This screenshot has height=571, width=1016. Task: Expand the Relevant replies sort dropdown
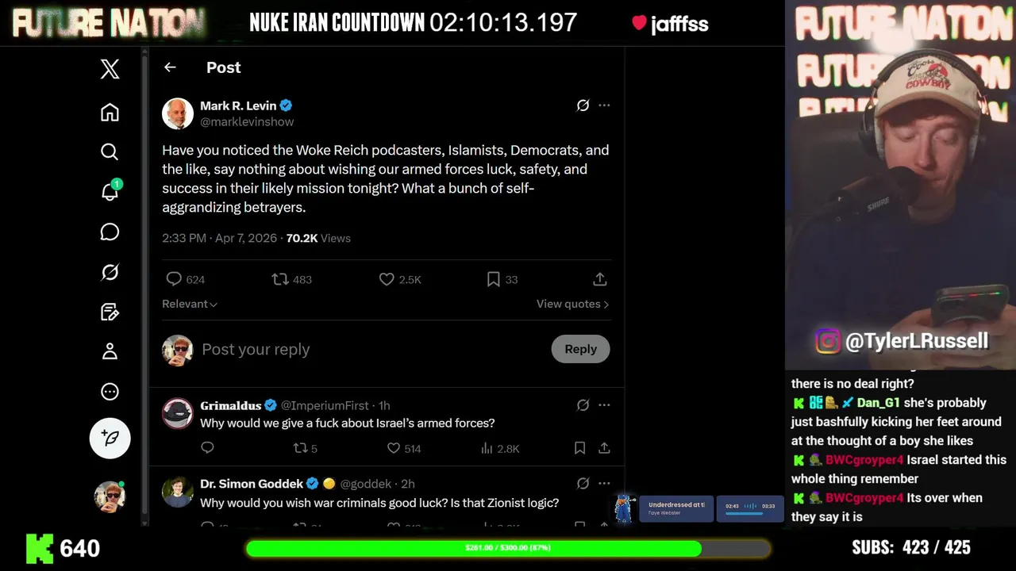[190, 304]
